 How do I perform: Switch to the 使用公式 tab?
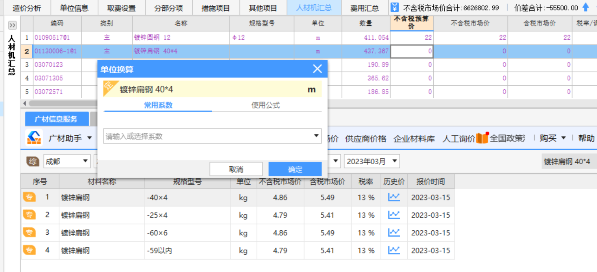click(x=266, y=105)
